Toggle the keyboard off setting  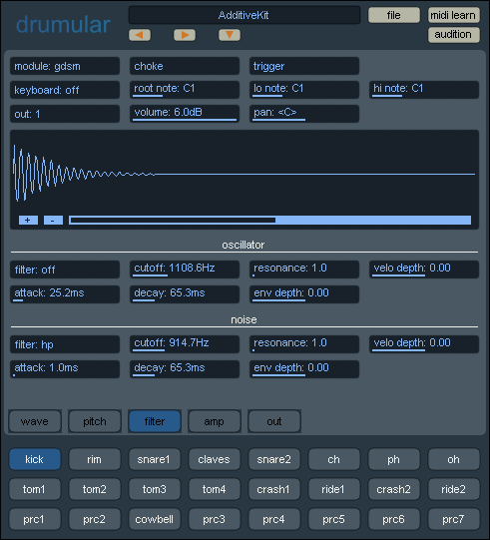(65, 90)
